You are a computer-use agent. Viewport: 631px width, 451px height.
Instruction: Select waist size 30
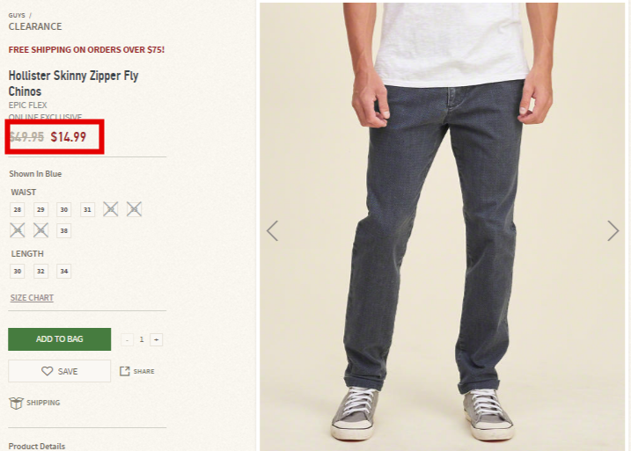click(64, 209)
